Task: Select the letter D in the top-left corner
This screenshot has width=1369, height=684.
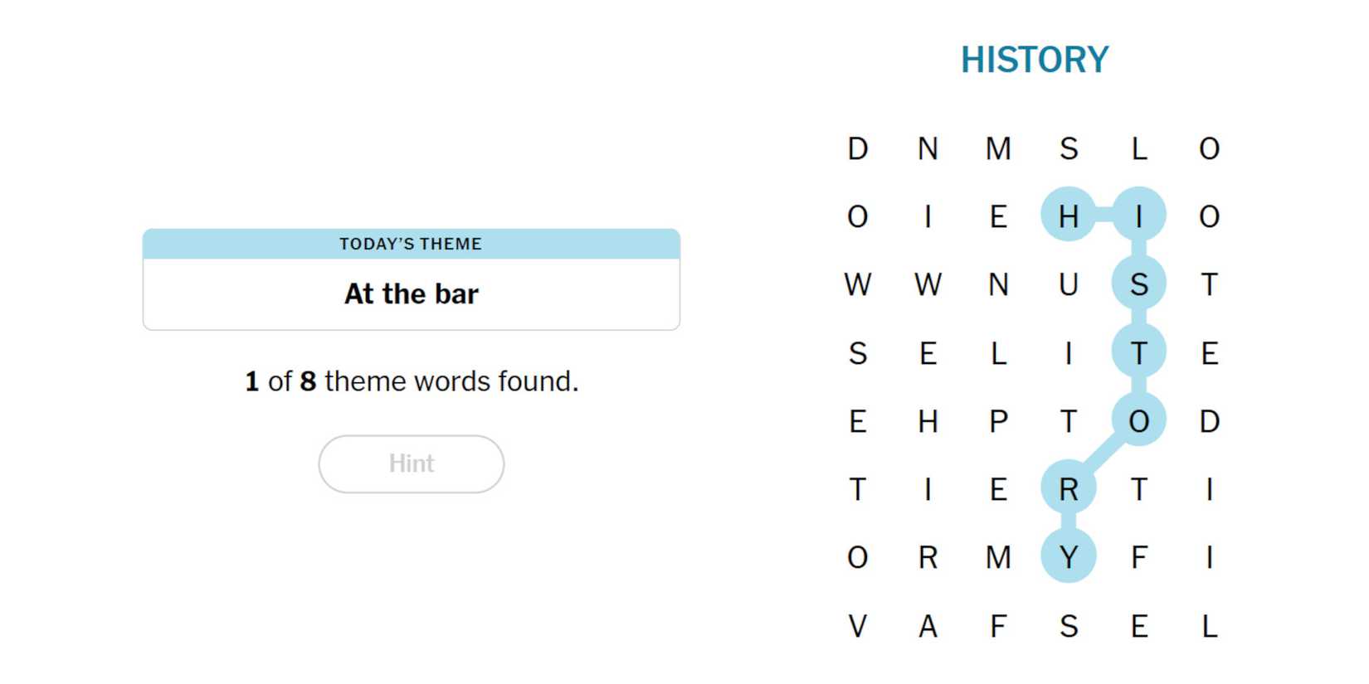Action: 857,148
